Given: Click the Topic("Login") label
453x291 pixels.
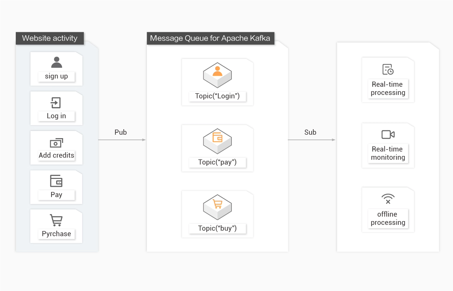Looking at the screenshot, I should click(x=217, y=96).
